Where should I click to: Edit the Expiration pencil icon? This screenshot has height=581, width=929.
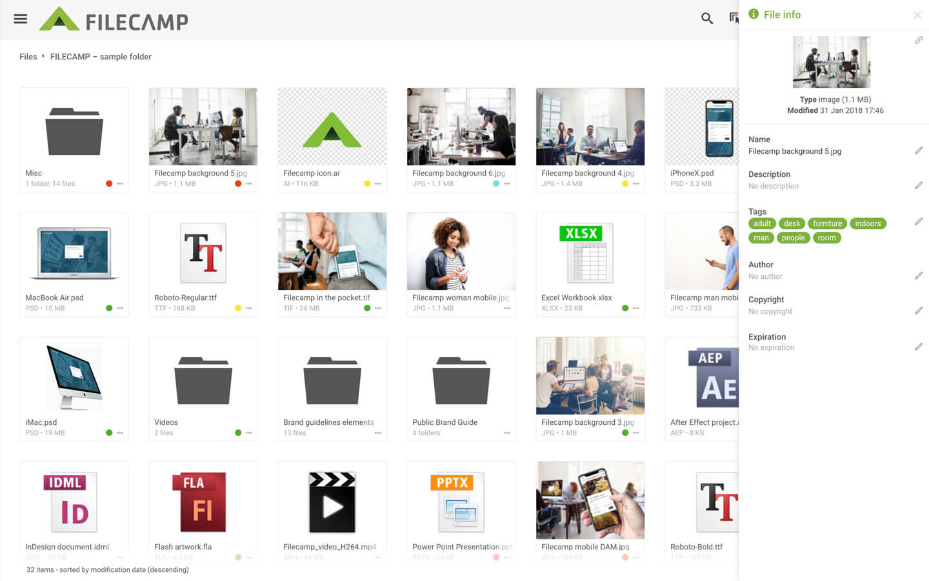tap(918, 347)
